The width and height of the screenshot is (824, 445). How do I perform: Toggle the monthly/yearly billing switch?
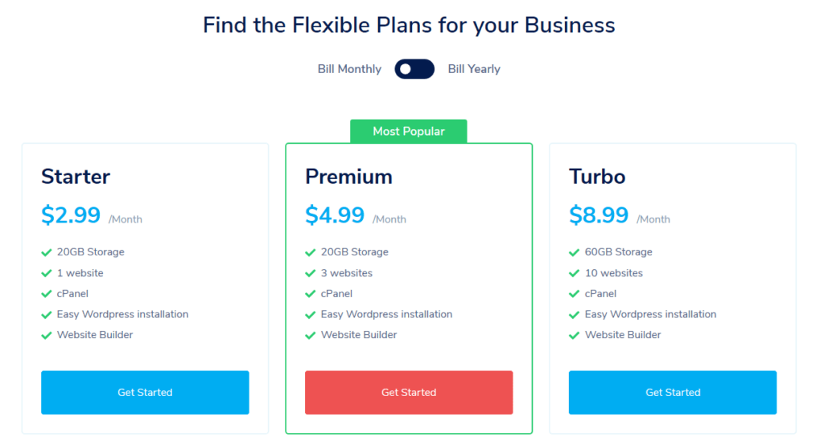point(414,69)
